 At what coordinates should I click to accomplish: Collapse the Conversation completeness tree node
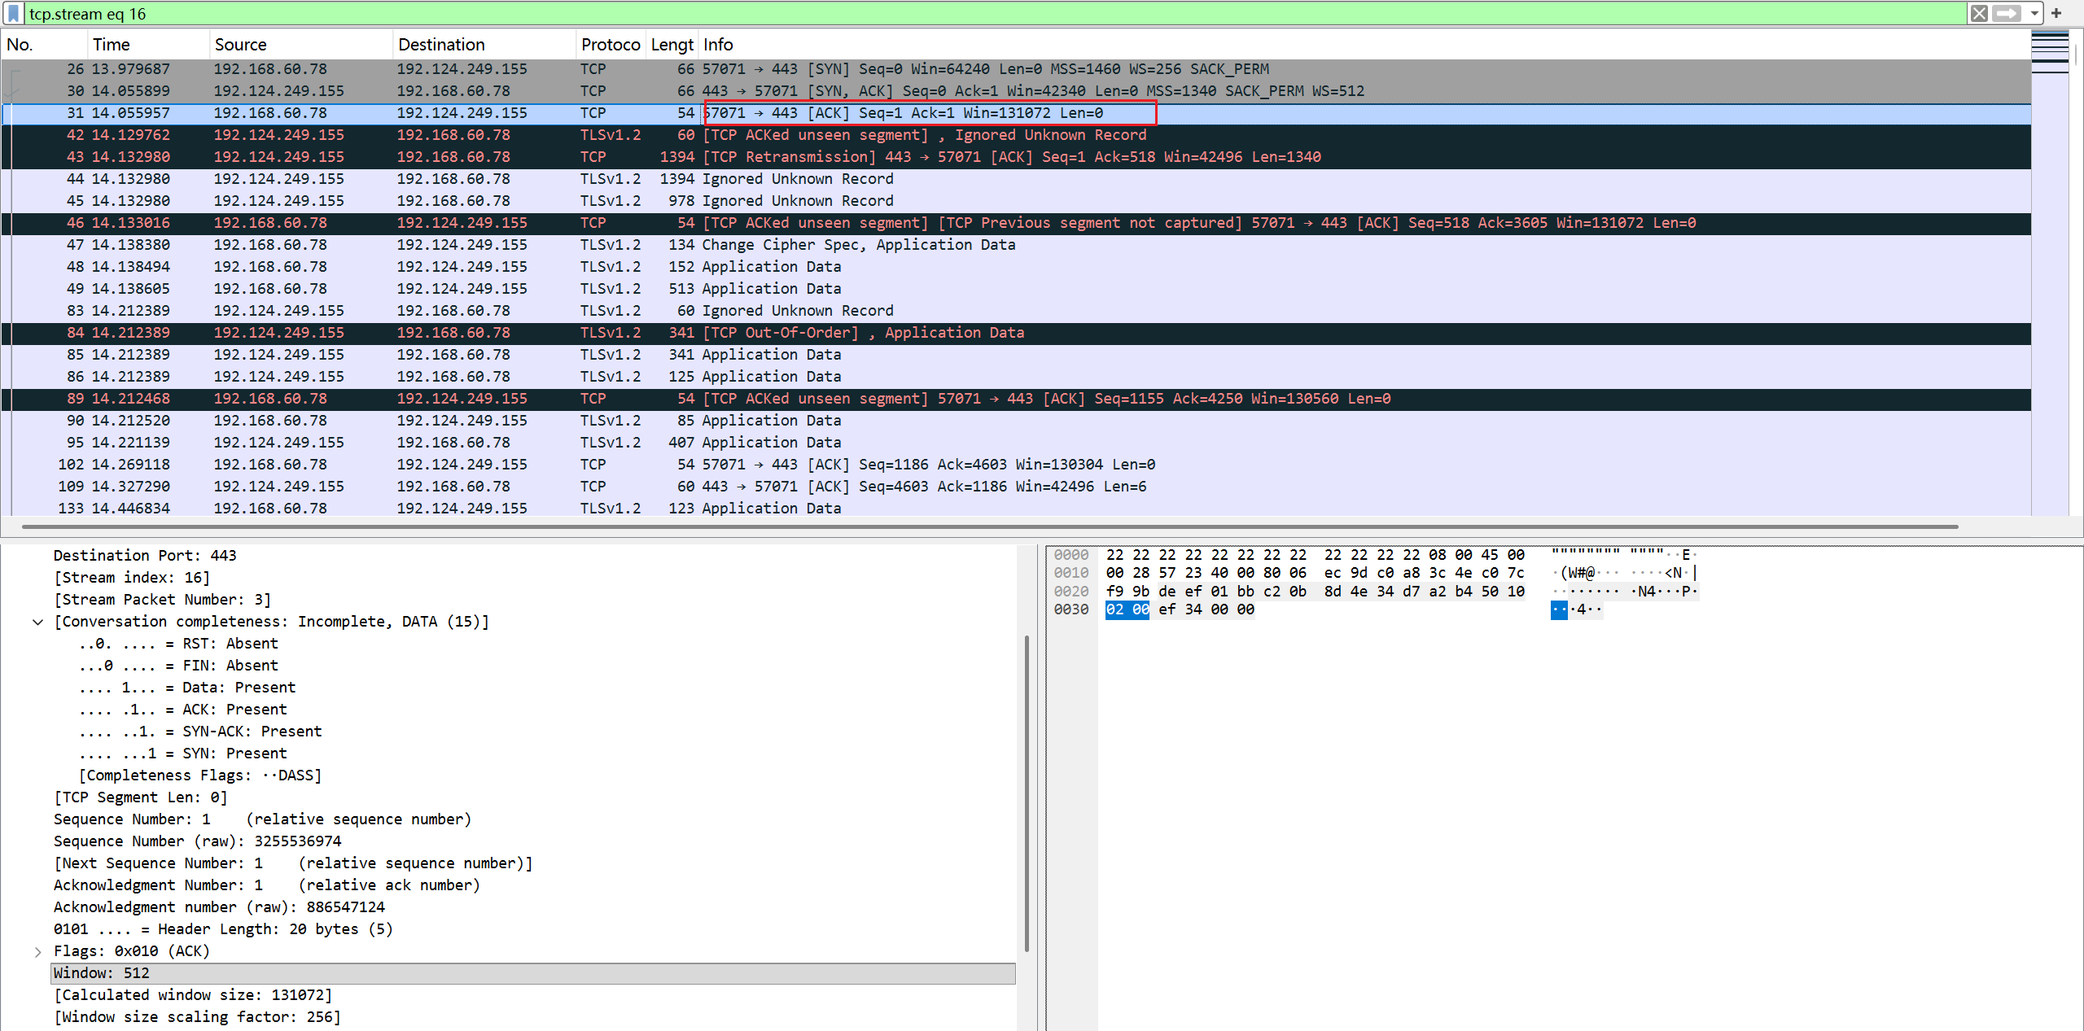click(x=37, y=622)
